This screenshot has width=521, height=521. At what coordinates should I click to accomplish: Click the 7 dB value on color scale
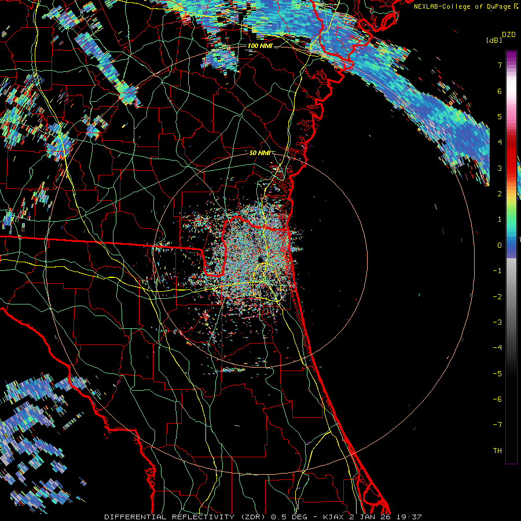[x=500, y=65]
